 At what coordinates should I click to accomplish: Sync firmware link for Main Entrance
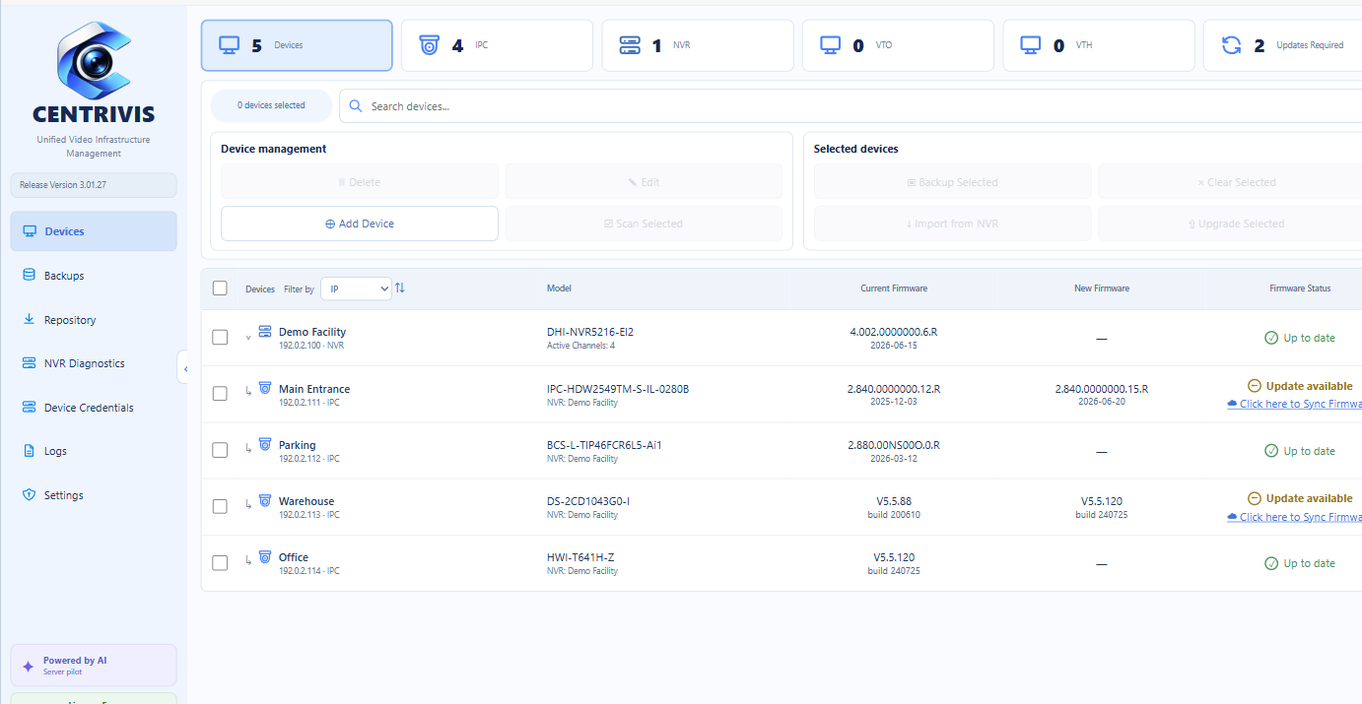pos(1294,404)
